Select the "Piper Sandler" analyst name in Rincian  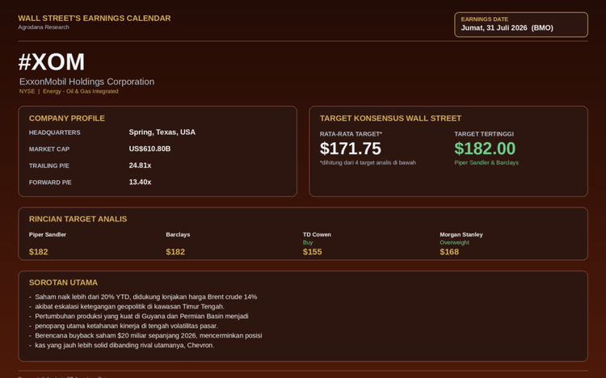48,234
